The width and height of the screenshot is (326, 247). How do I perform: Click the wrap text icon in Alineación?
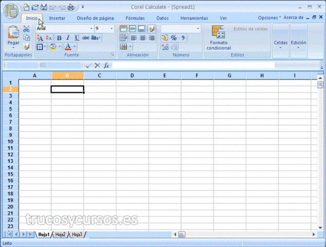(123, 38)
